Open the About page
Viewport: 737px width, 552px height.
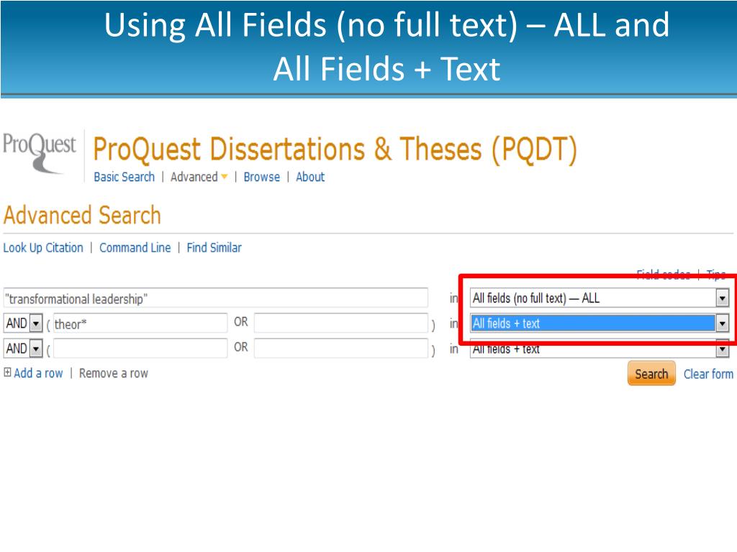click(310, 177)
